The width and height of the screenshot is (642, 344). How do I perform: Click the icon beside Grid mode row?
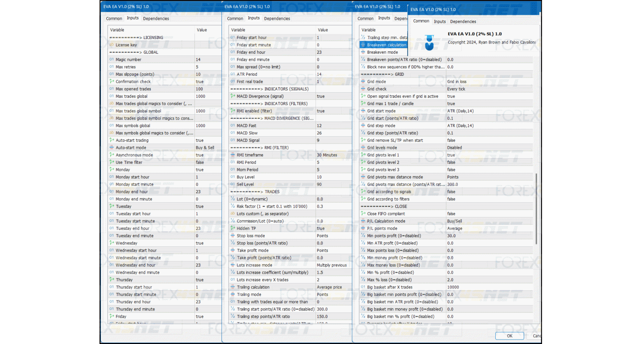(363, 82)
